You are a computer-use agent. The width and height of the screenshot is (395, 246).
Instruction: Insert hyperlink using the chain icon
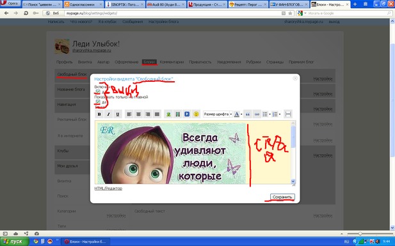tap(257, 114)
